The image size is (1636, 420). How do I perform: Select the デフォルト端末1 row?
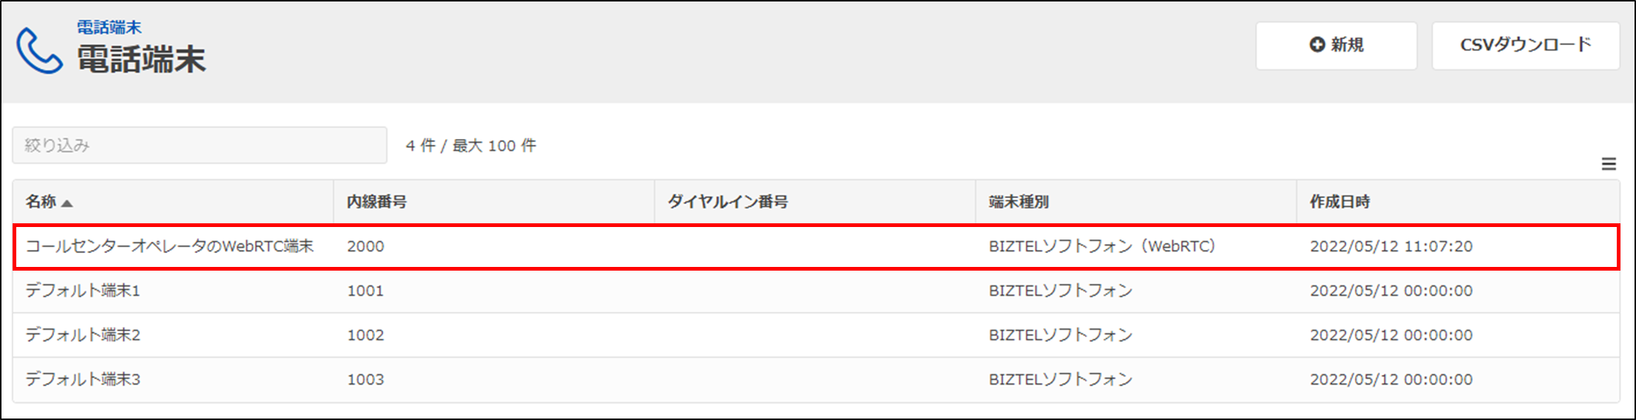tap(83, 291)
